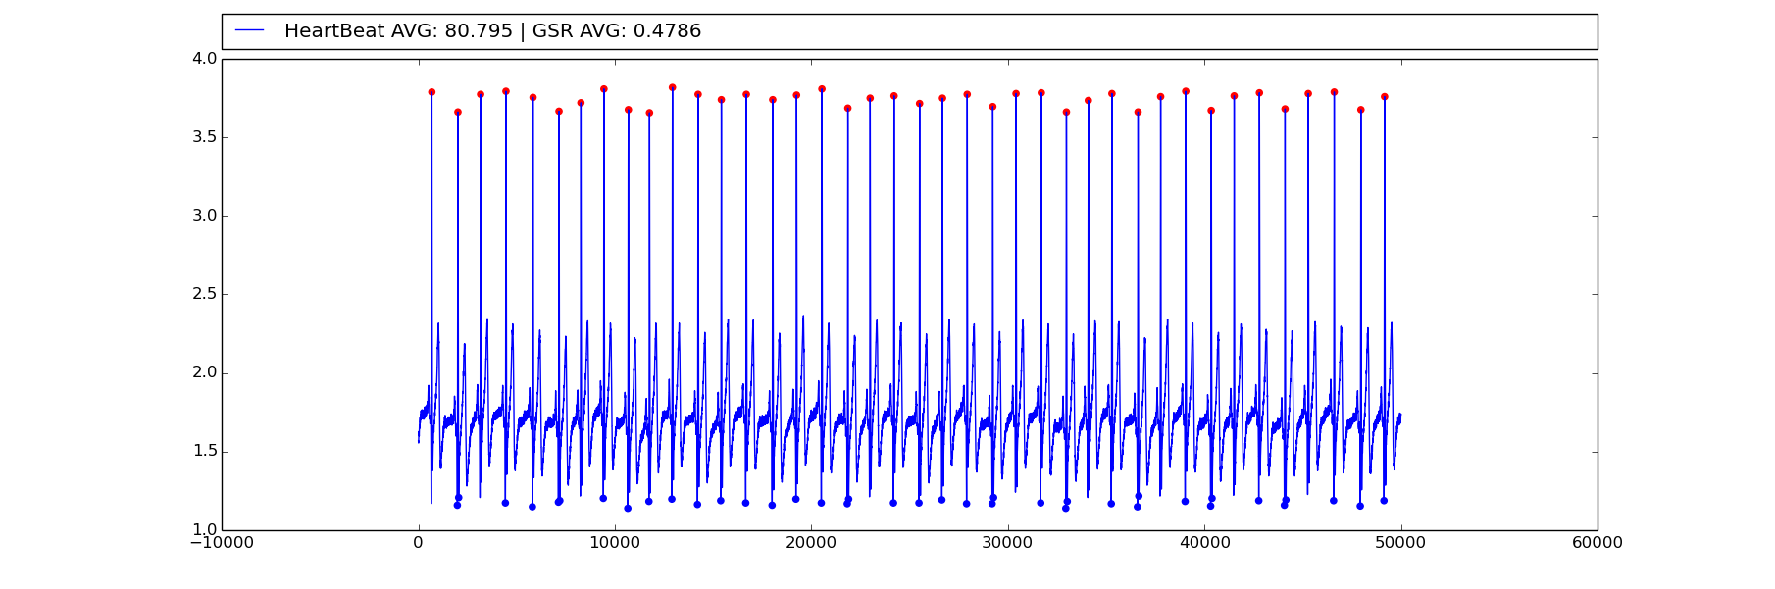Viewport: 1775px width, 589px height.
Task: Click the 4.0 y-axis tick label
Action: click(204, 59)
